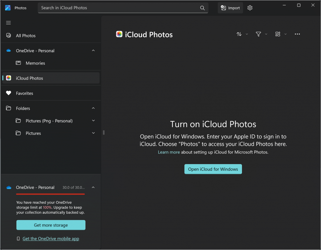Click the filter funnel icon
Screen dimensions: 321x250
(258, 34)
